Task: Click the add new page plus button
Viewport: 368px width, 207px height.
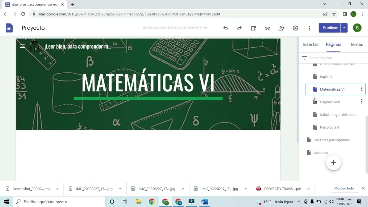Action: (x=333, y=163)
